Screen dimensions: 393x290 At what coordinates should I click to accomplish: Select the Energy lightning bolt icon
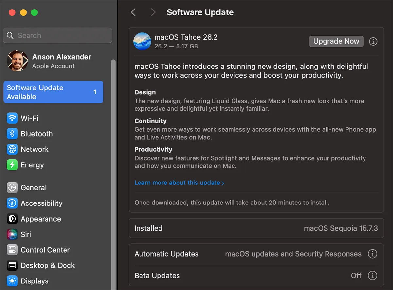[x=12, y=165]
